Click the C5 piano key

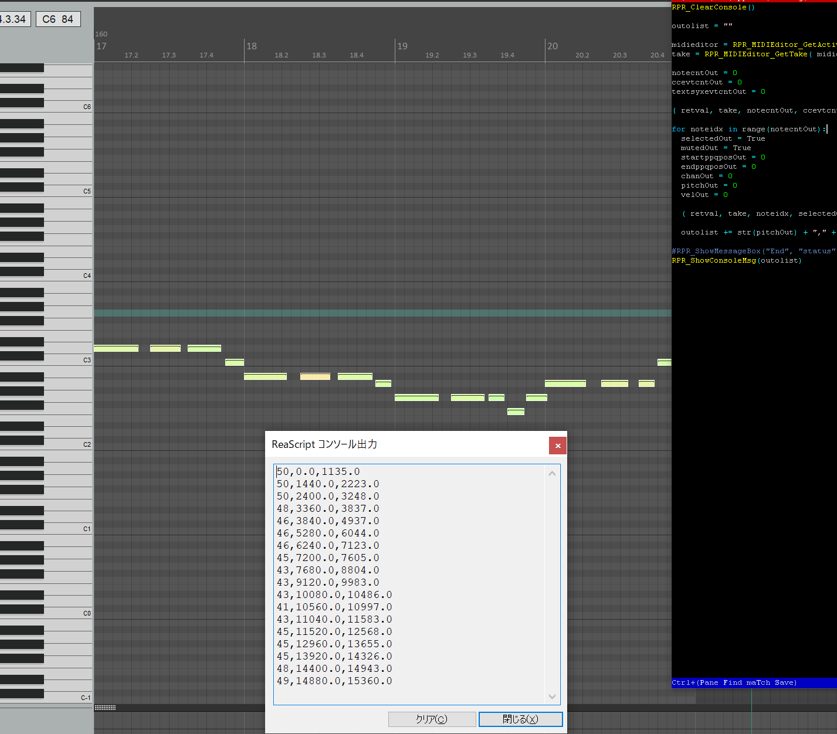[x=68, y=191]
